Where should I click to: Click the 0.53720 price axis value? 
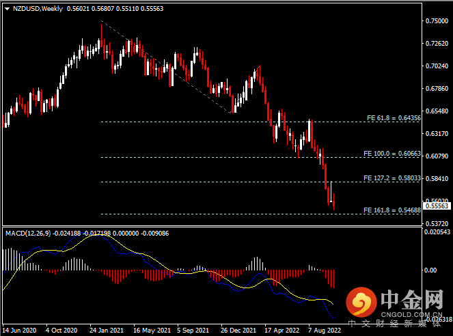437,224
